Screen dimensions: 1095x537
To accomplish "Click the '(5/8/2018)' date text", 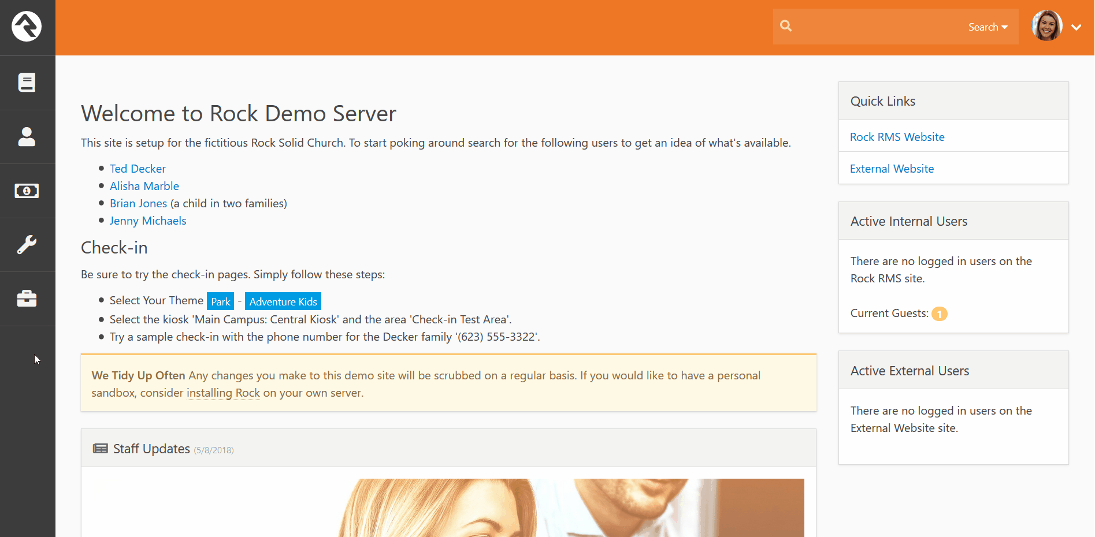I will (214, 450).
